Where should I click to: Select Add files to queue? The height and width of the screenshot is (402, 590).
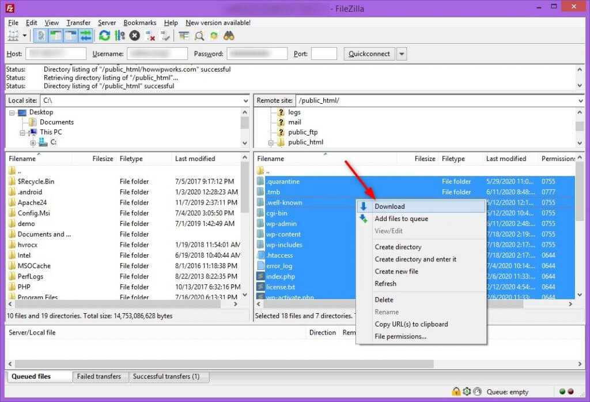click(421, 219)
